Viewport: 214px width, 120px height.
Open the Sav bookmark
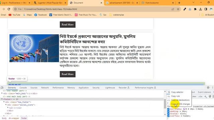click(103, 15)
